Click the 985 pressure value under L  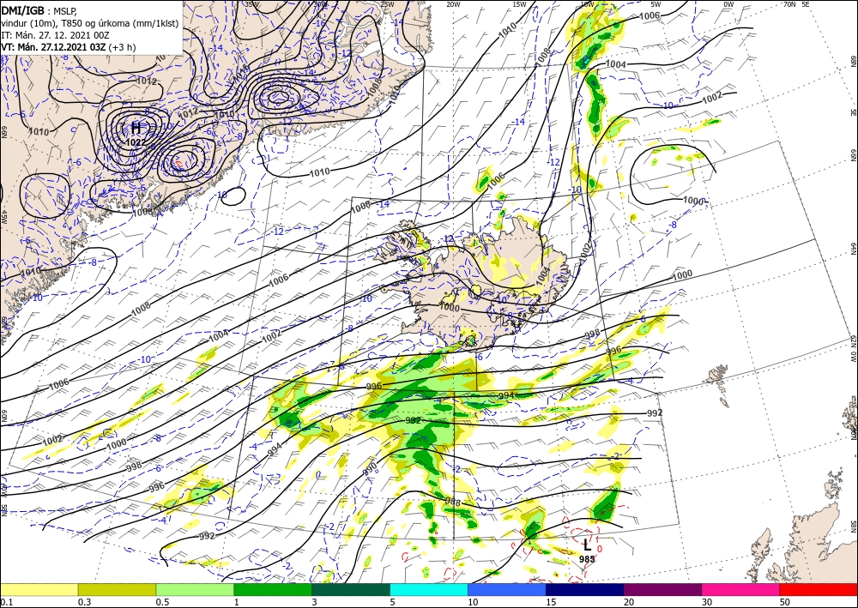coord(587,559)
